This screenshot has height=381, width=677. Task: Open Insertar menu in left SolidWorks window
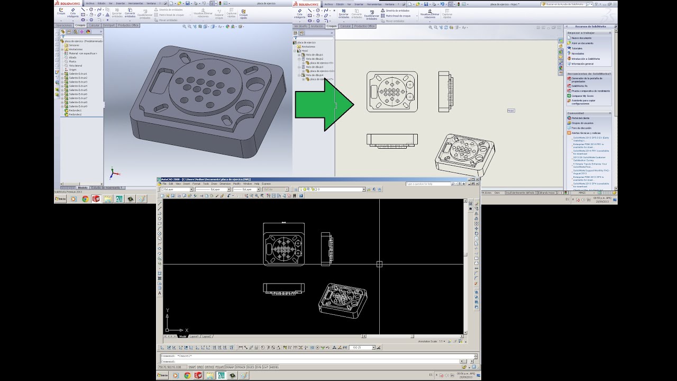[x=121, y=3]
